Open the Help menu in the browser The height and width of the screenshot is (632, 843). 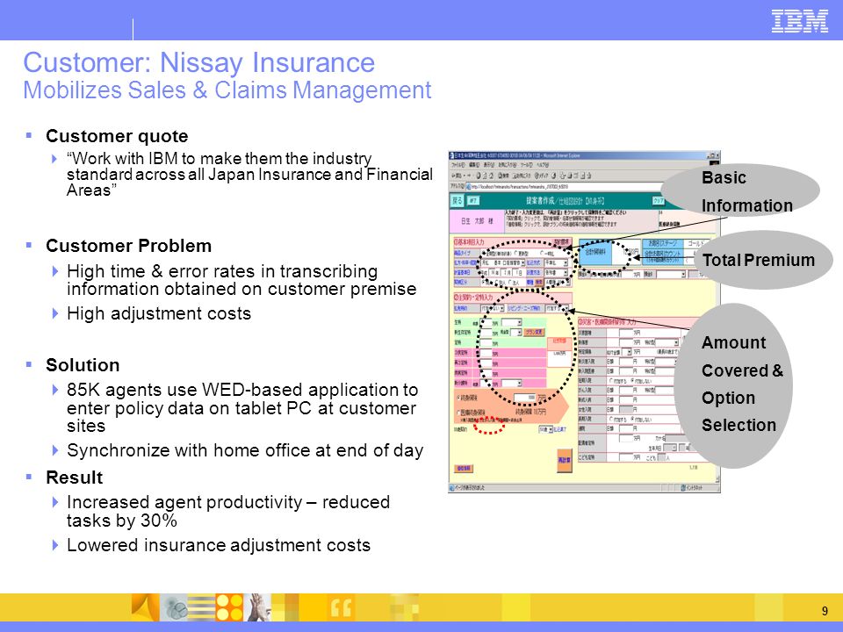tap(542, 165)
